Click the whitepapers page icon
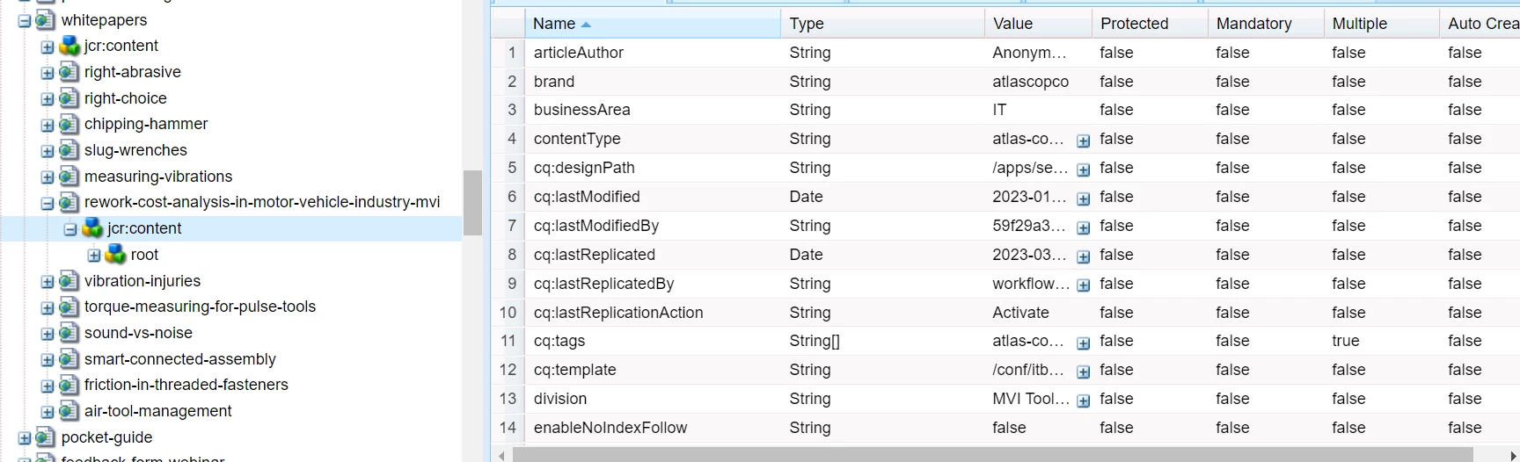1520x462 pixels. pos(45,19)
